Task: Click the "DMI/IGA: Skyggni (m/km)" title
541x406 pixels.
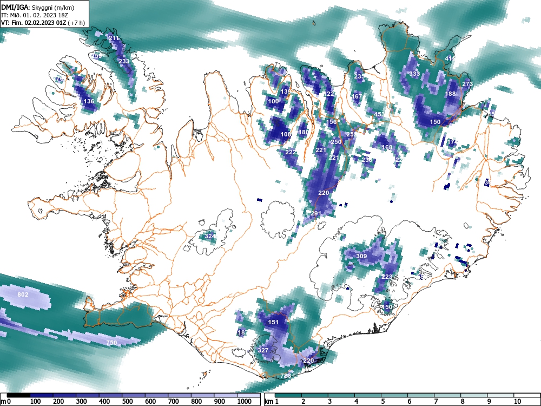Action: click(x=38, y=7)
